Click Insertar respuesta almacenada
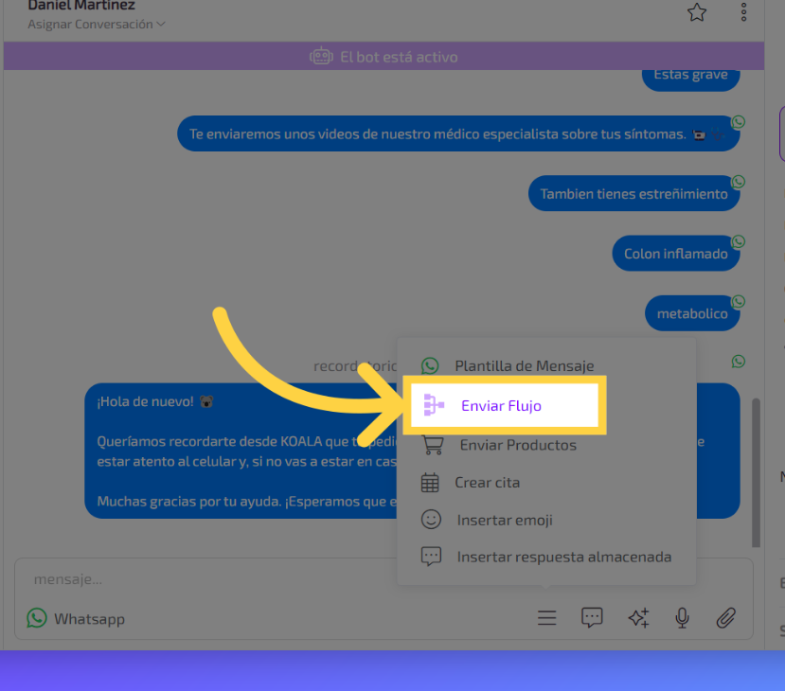 pyautogui.click(x=563, y=557)
